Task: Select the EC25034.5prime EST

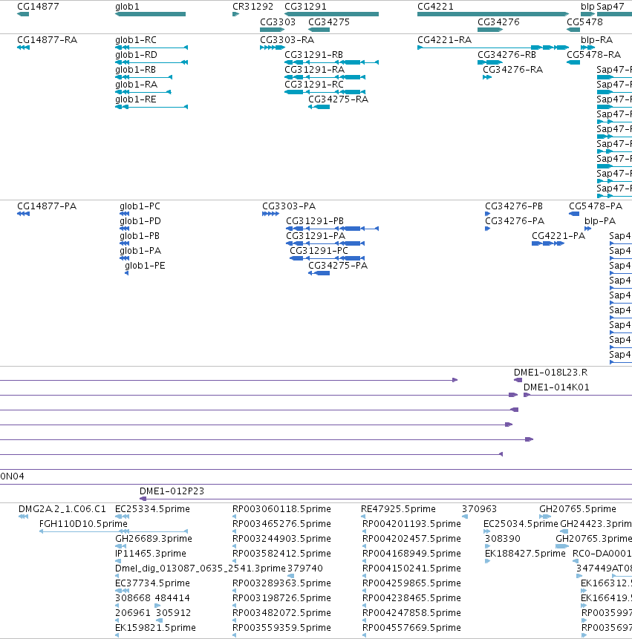Action: click(487, 531)
